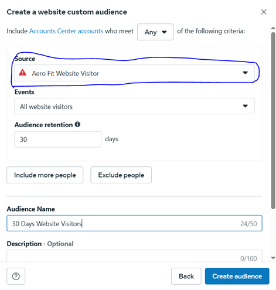The image size is (276, 290).
Task: Click the Audience retention days field
Action: [x=58, y=139]
